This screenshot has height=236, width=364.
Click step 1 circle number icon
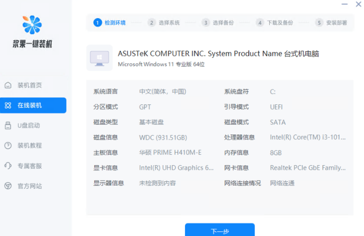(97, 23)
